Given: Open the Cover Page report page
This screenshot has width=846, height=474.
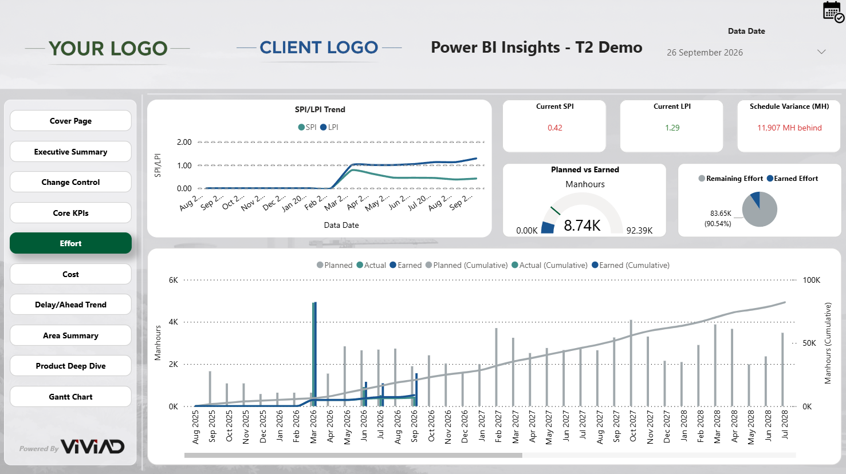Looking at the screenshot, I should 70,121.
